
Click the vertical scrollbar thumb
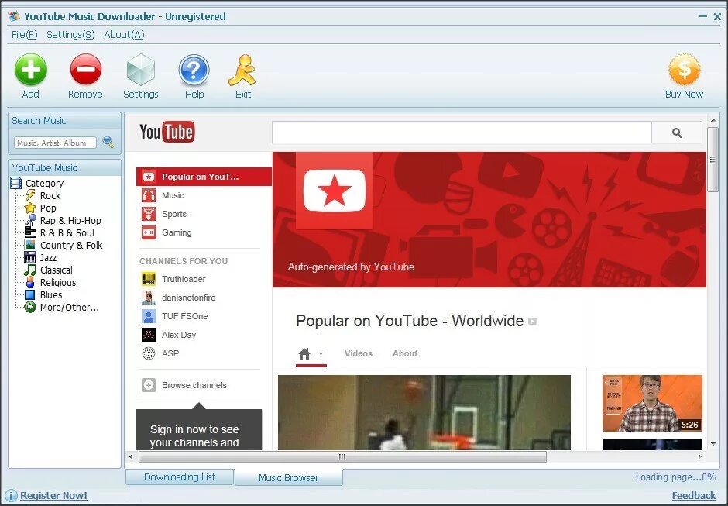(x=713, y=160)
